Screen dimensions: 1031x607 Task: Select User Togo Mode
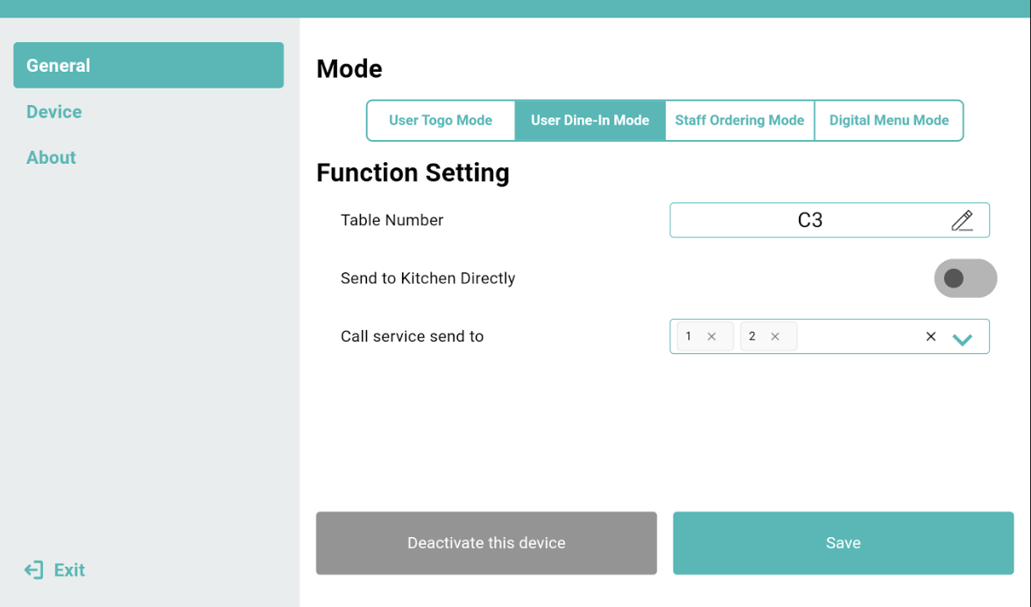coord(441,121)
